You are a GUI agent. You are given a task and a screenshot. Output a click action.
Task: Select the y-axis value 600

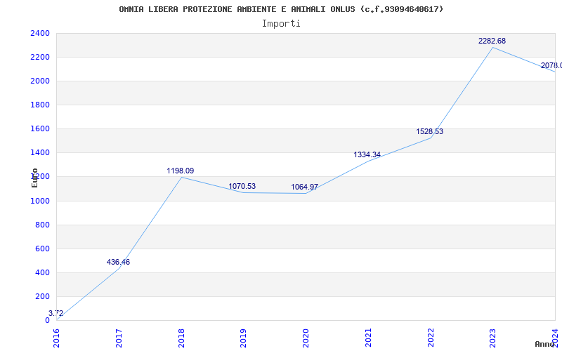point(42,249)
